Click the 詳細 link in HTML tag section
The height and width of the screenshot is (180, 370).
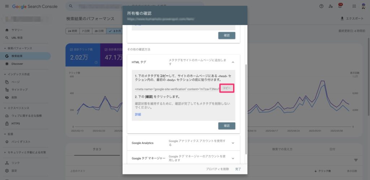[138, 114]
